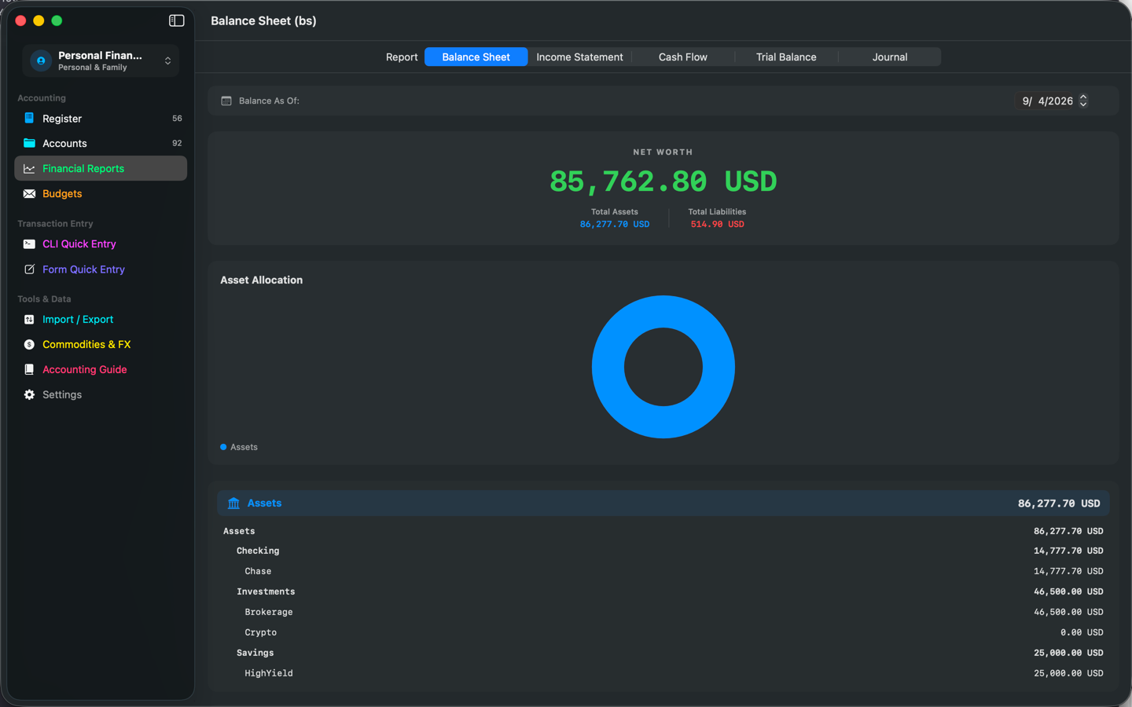The width and height of the screenshot is (1132, 707).
Task: Open CLI Quick Entry
Action: tap(101, 244)
